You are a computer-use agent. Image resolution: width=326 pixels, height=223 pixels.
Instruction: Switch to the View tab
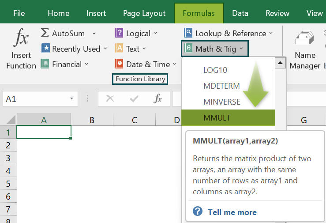315,13
